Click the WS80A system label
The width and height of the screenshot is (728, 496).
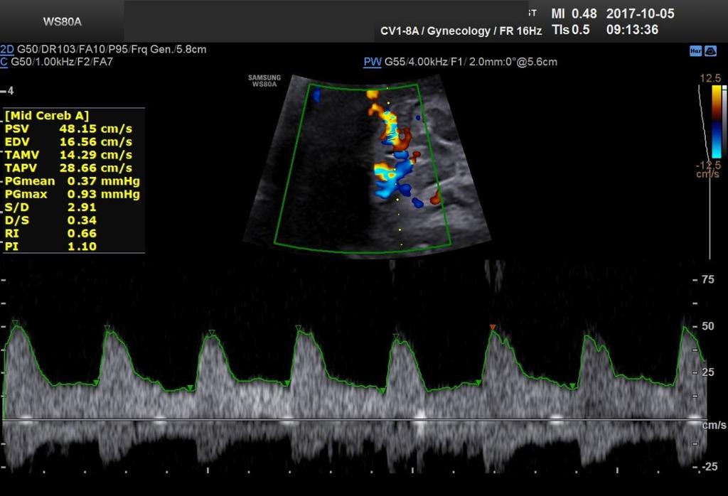(x=63, y=22)
